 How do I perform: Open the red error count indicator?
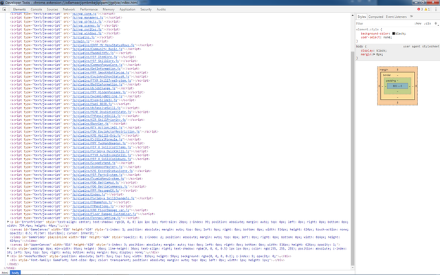[x=420, y=9]
